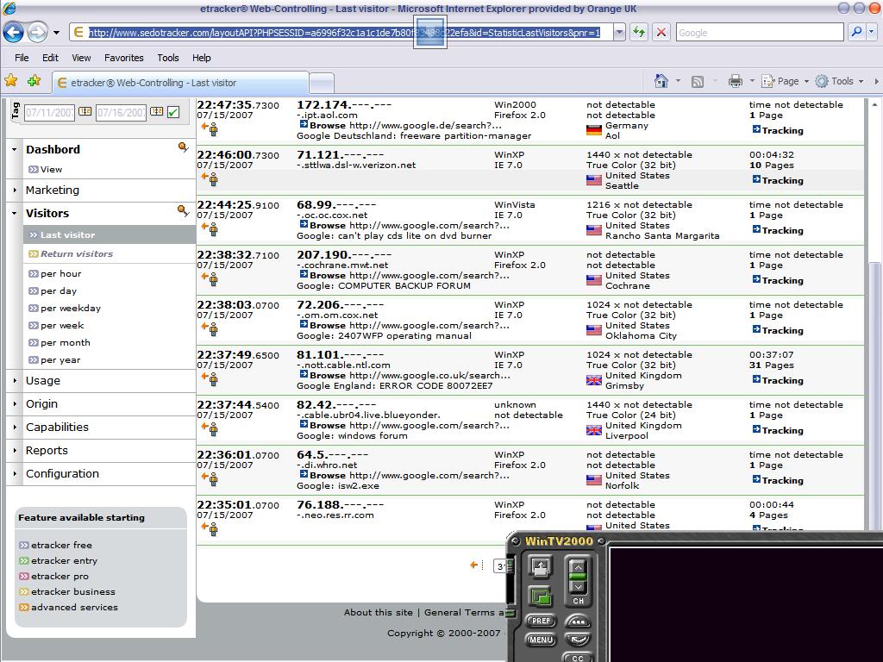Viewport: 883px width, 662px height.
Task: Open the per hour visitors report
Action: tap(61, 273)
